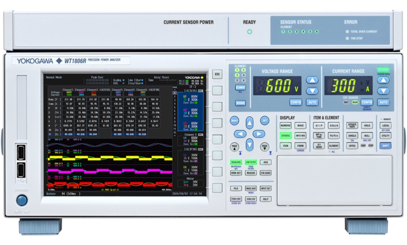This screenshot has height=245, width=407.
Task: Start integration with the START key
Action: pos(363,145)
